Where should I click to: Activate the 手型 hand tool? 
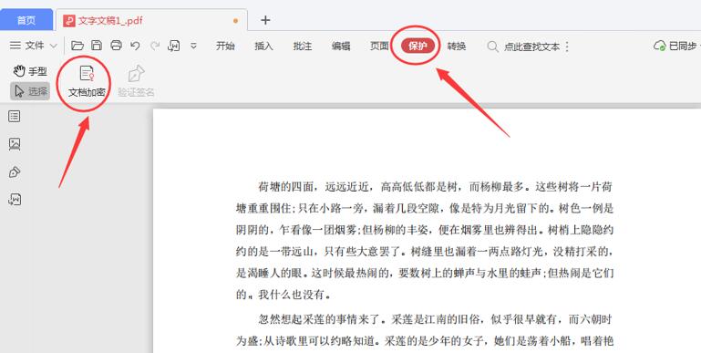(30, 71)
